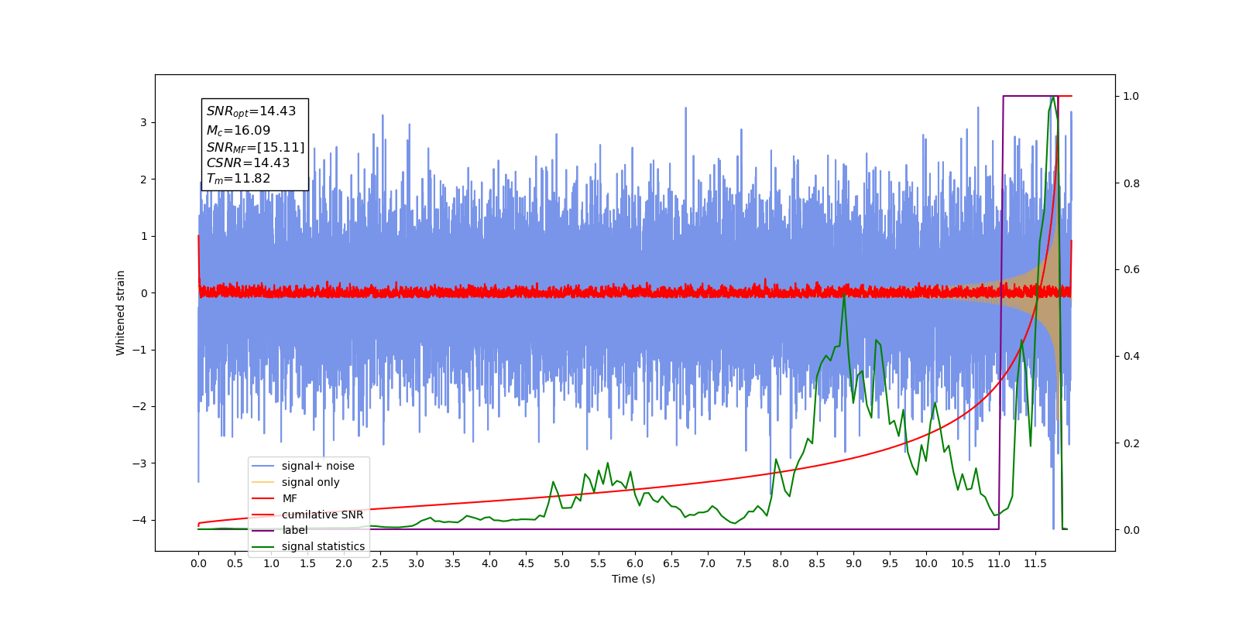Click the 0.8 tick on the right axis
Viewport: 1239px width, 619px height.
[1131, 183]
